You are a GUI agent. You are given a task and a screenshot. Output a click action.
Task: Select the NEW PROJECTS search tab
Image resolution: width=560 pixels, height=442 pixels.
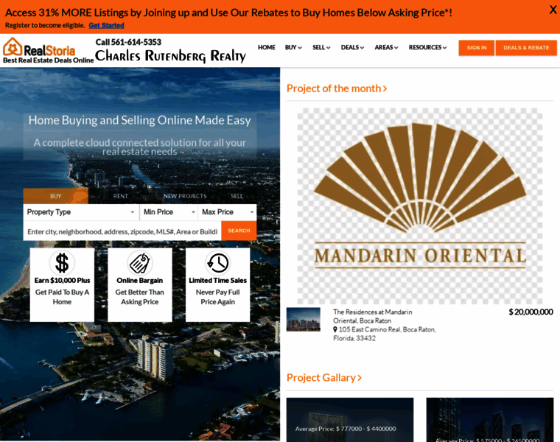[185, 196]
